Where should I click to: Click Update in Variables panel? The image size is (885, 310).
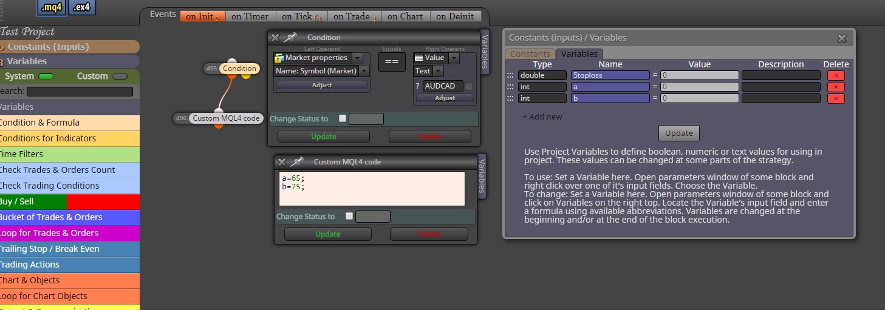679,133
